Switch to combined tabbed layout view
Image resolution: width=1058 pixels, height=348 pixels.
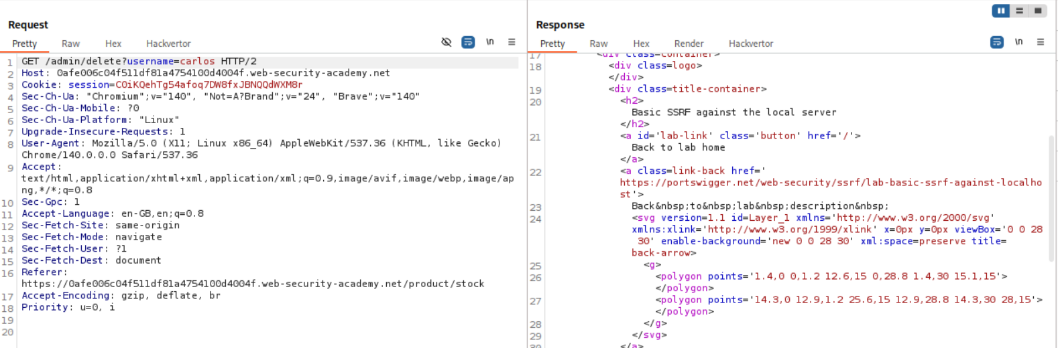point(1037,11)
